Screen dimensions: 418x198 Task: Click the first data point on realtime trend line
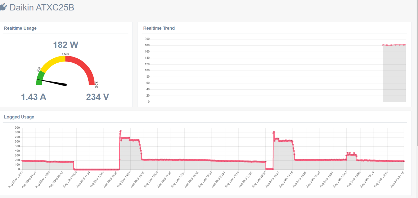[383, 45]
